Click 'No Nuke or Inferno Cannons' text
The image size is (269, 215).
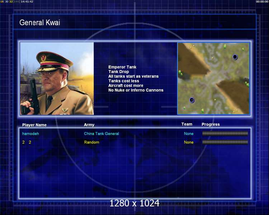tap(136, 90)
